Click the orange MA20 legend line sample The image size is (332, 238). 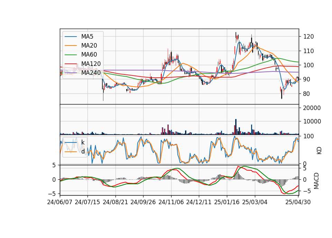(71, 46)
